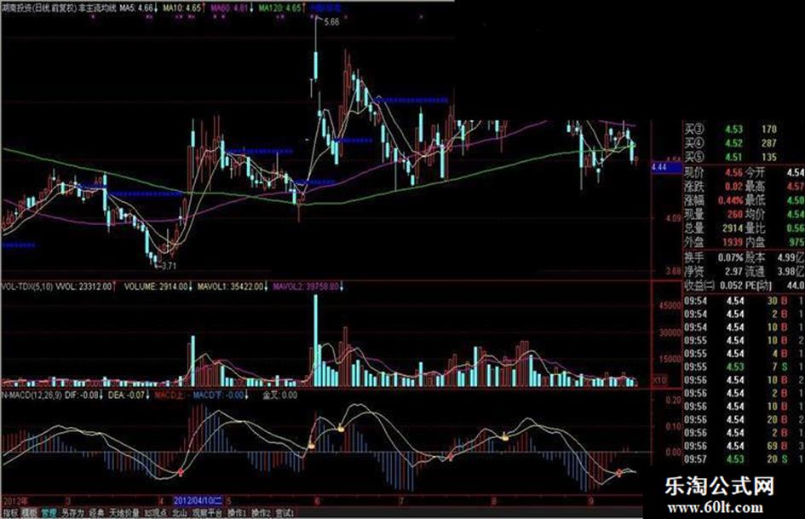Click the 3.71 low price label

tap(169, 266)
